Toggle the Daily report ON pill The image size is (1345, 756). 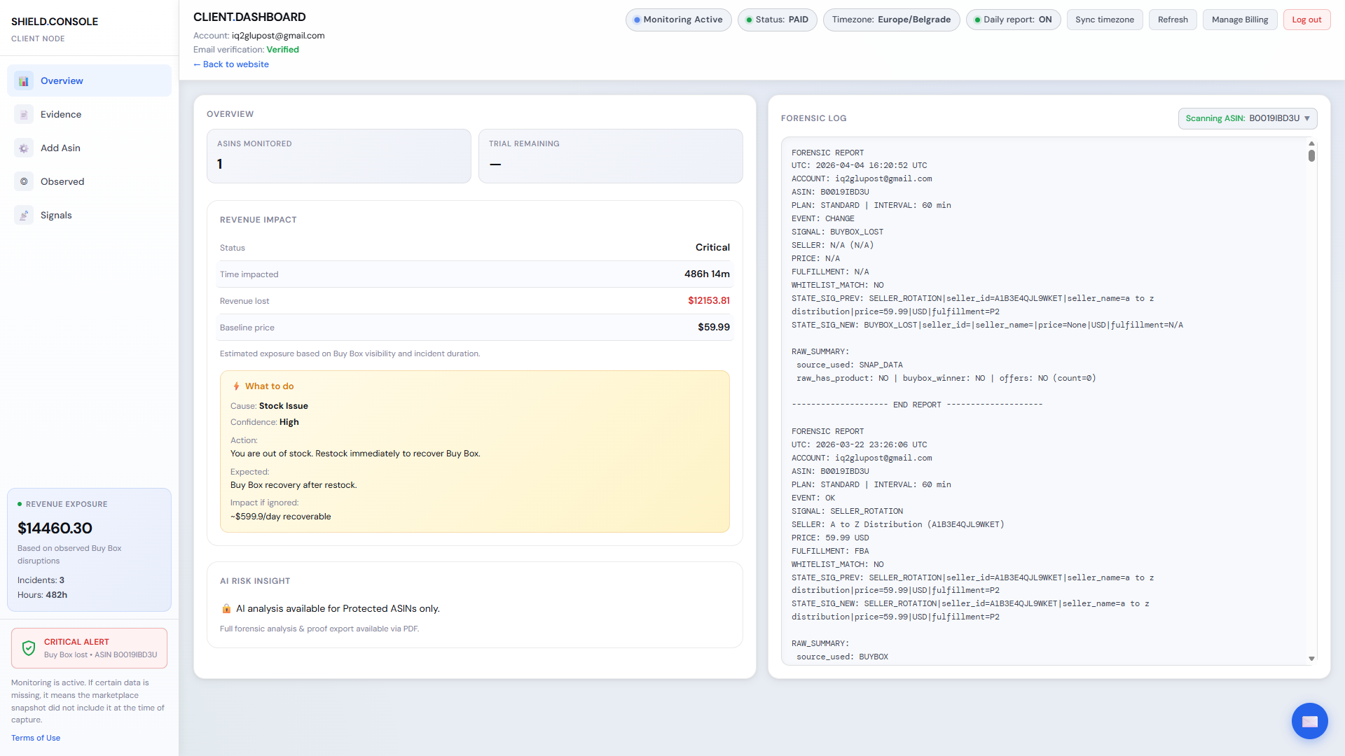(x=1013, y=20)
